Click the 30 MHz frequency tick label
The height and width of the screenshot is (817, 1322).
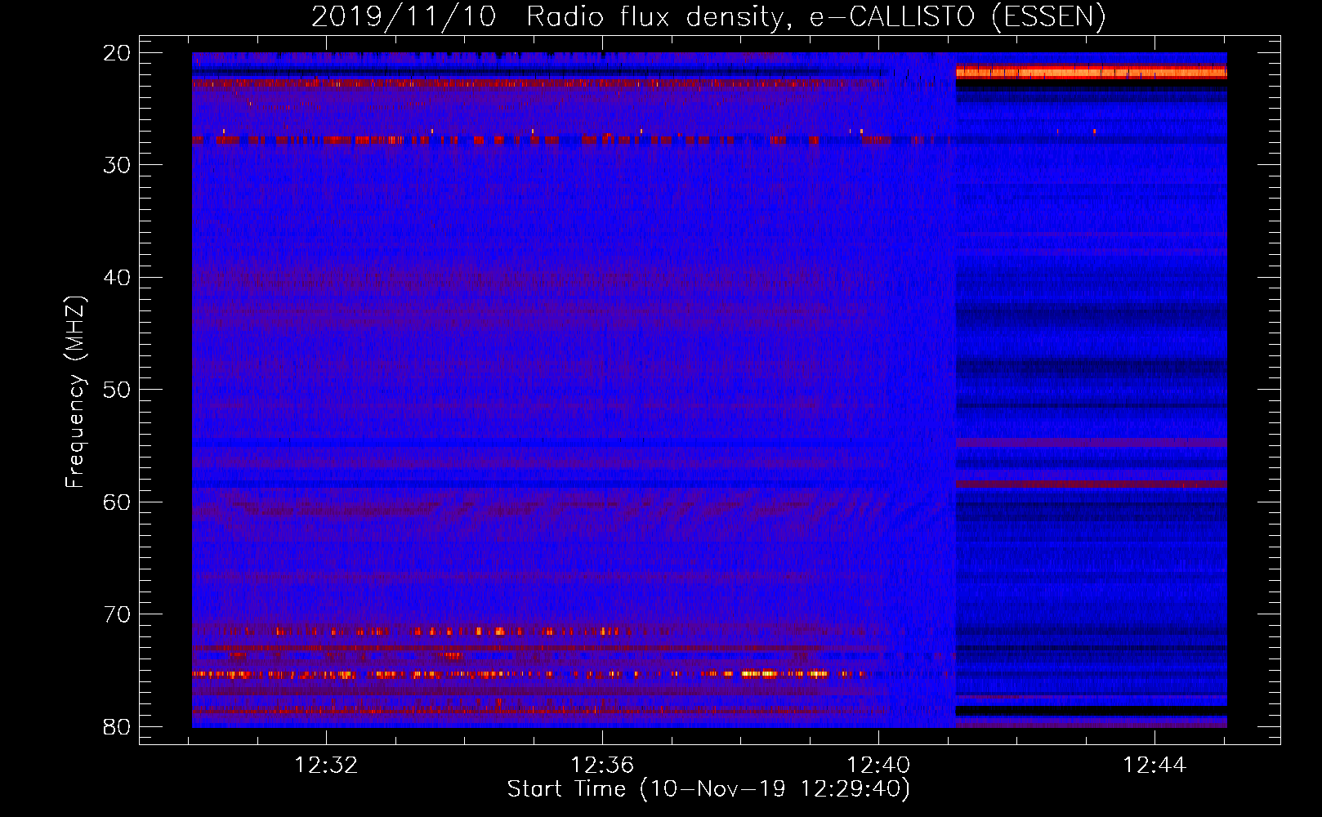click(118, 165)
